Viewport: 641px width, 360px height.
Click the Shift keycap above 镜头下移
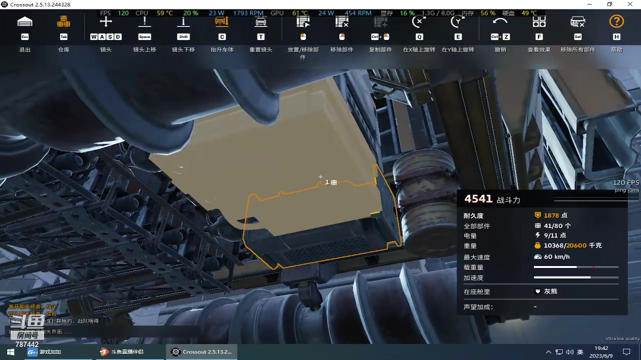[183, 37]
